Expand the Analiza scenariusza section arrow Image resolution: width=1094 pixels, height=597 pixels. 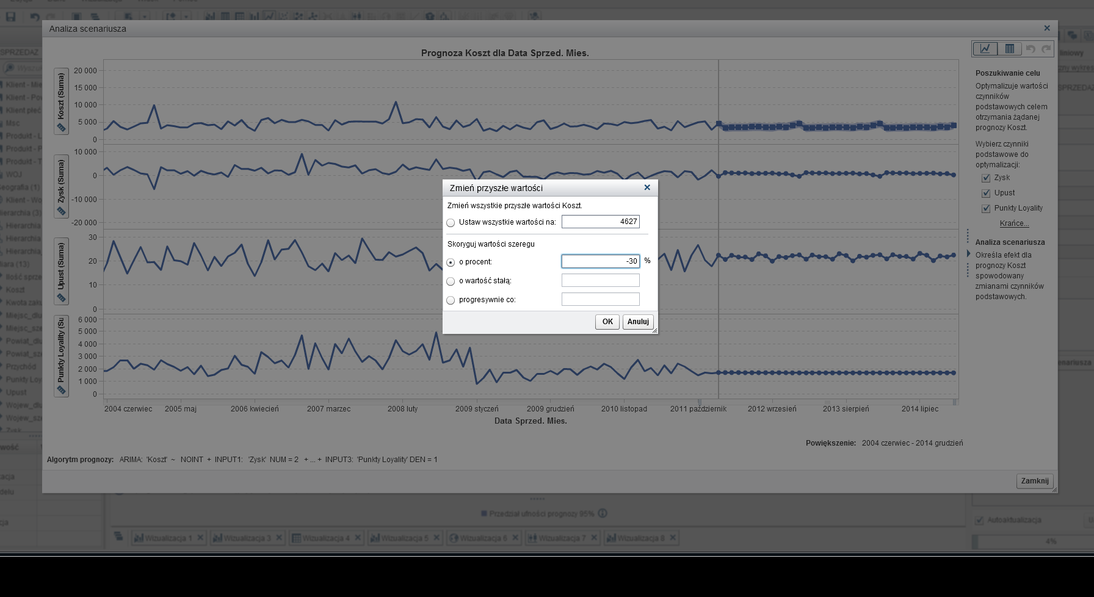(x=969, y=253)
